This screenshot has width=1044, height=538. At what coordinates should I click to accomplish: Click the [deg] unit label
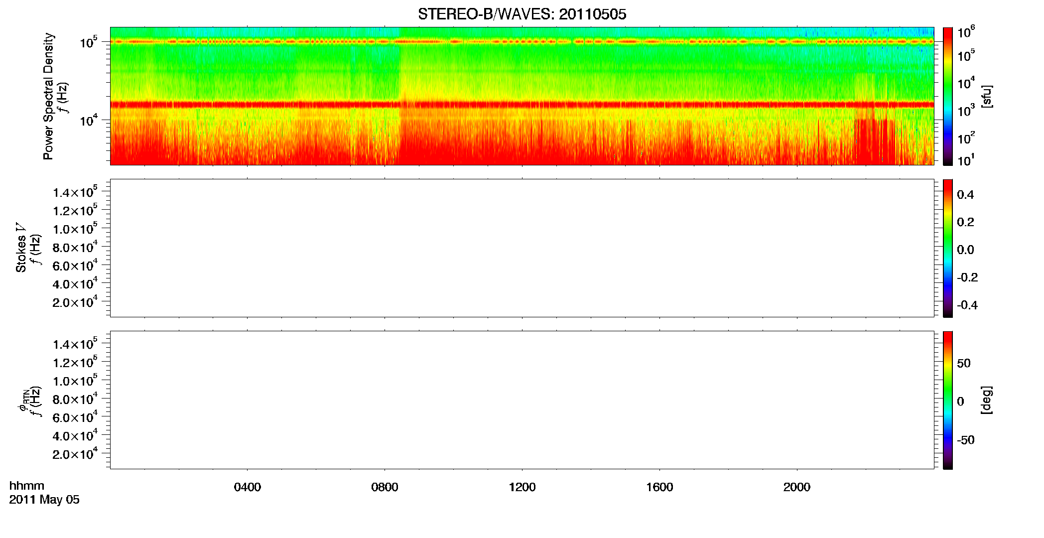click(987, 400)
